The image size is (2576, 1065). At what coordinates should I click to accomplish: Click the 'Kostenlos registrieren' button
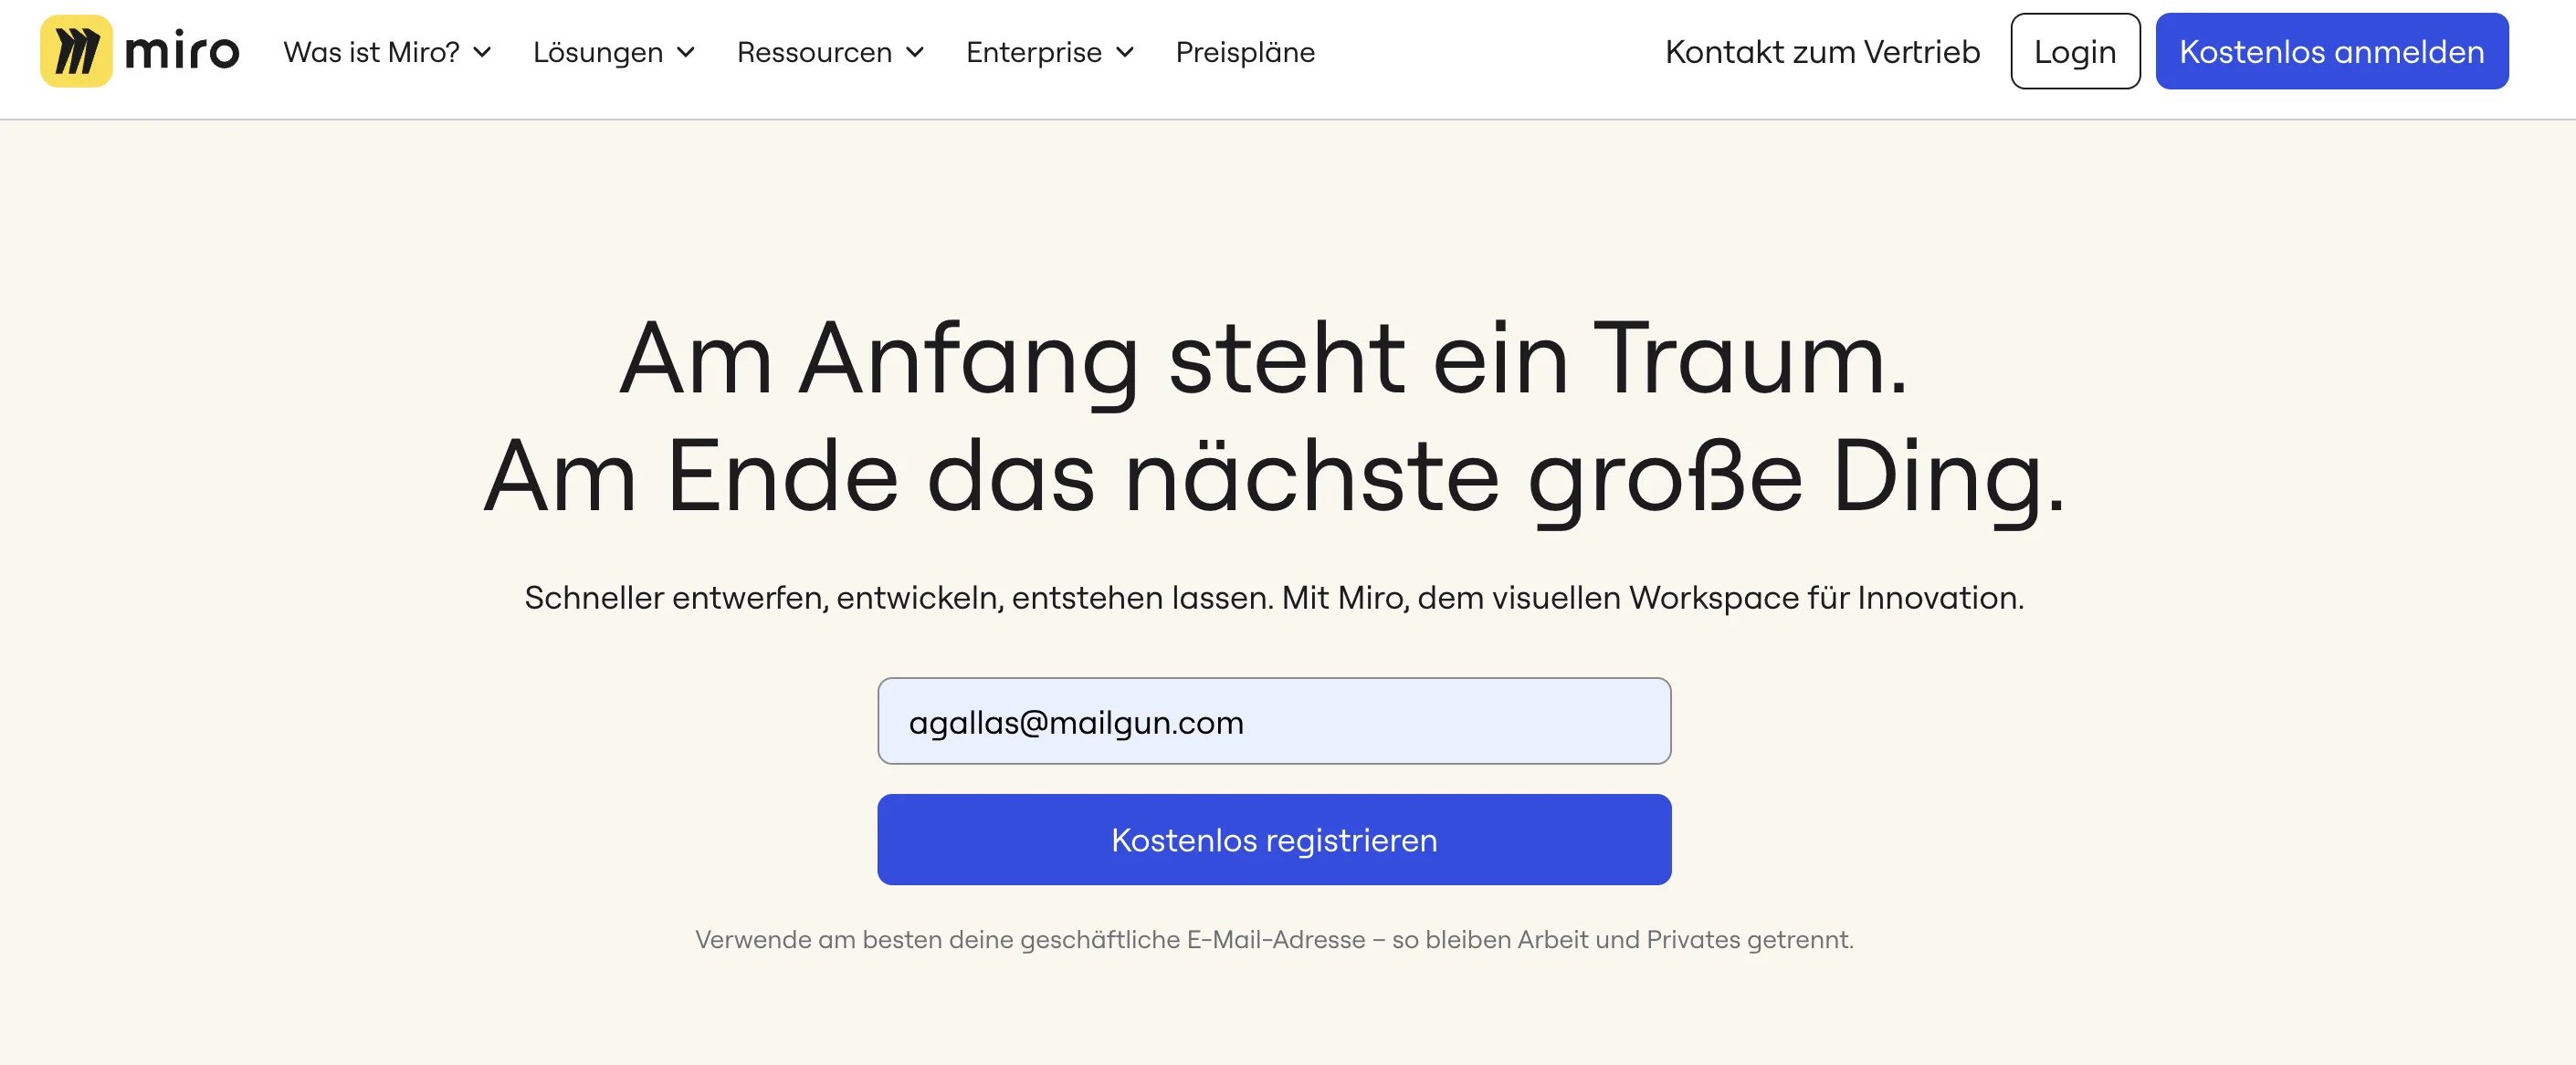point(1274,840)
